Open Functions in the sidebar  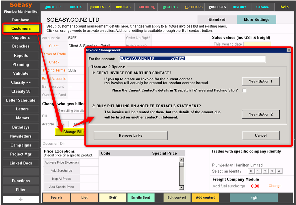(x=21, y=181)
